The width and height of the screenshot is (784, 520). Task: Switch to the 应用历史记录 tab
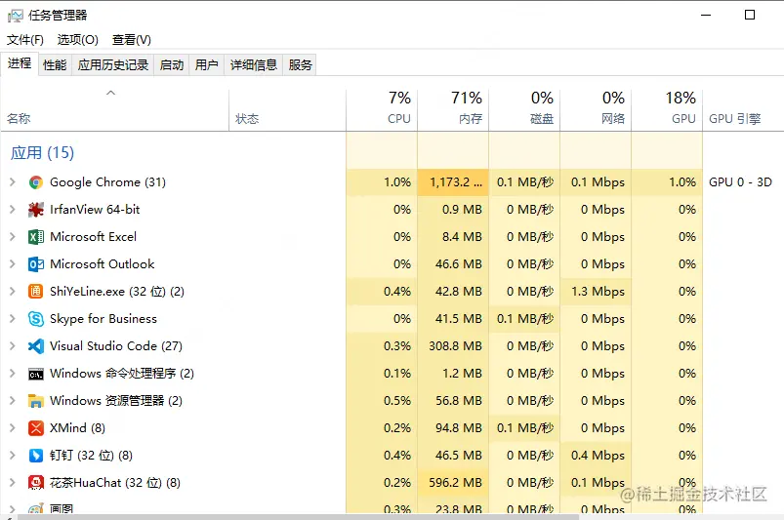point(113,65)
